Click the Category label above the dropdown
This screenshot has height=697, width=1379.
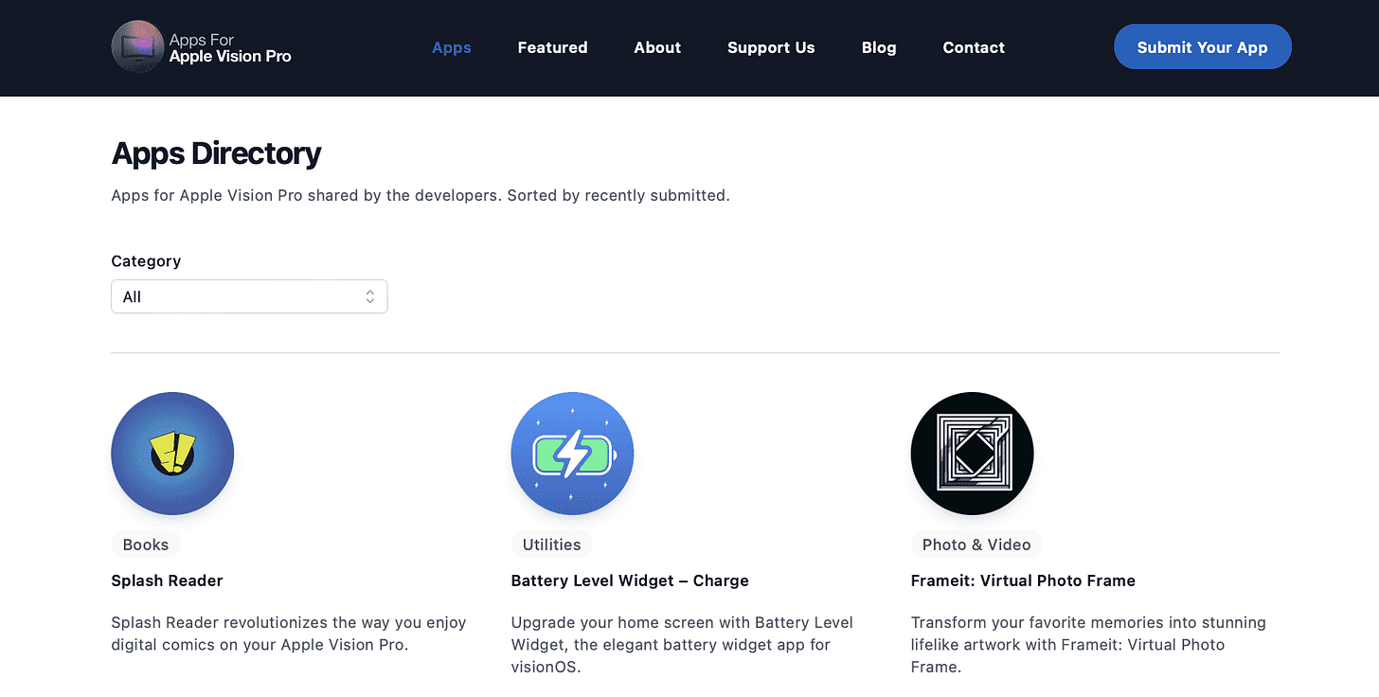[x=146, y=260]
